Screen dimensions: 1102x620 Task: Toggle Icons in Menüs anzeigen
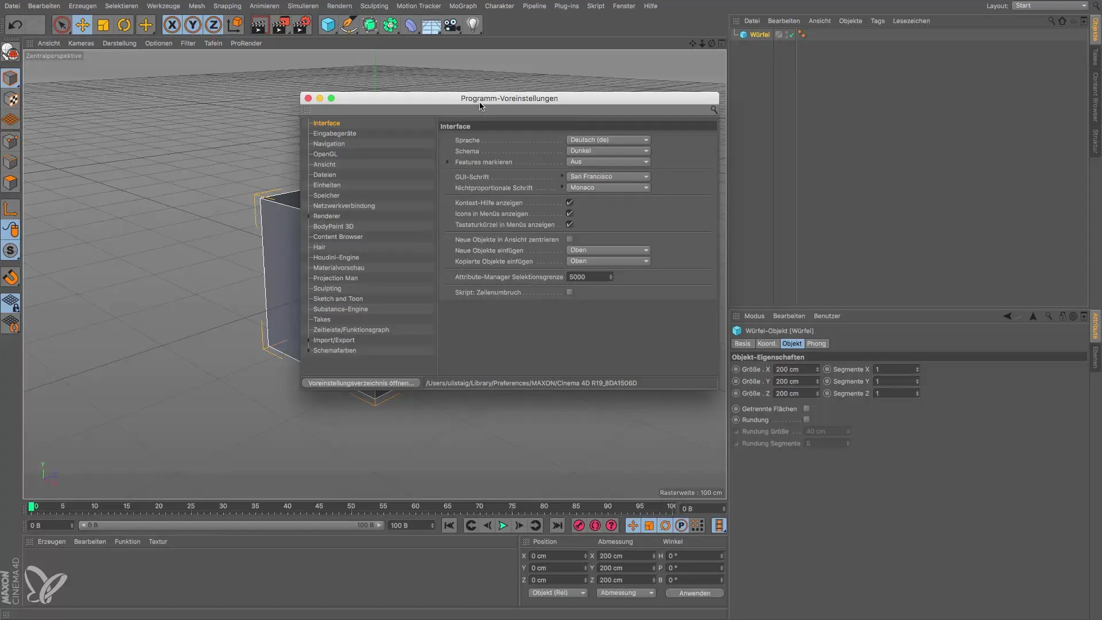(x=569, y=214)
